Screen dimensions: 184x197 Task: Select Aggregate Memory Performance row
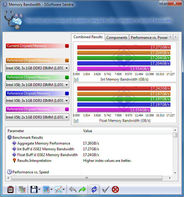click(89, 143)
